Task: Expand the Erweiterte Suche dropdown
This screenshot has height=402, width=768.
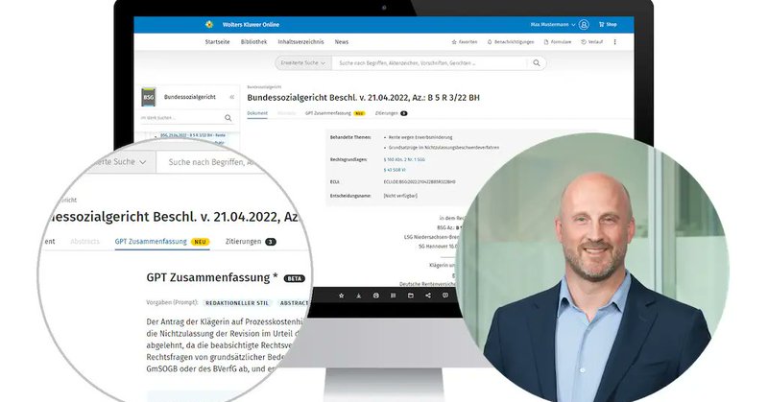Action: coord(303,63)
